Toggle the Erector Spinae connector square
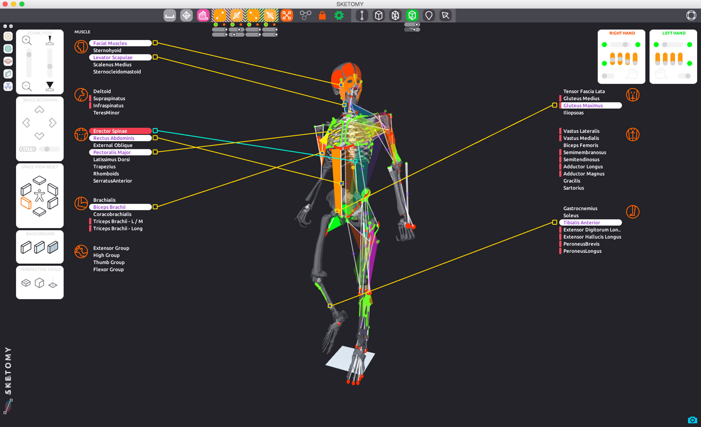Screen dimensions: 701x427 (155, 131)
